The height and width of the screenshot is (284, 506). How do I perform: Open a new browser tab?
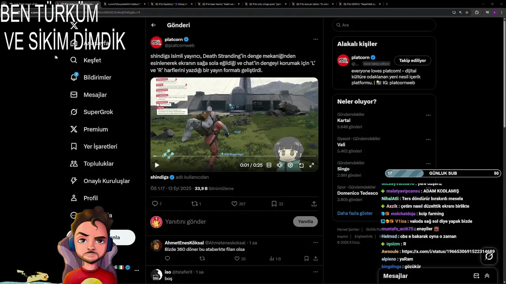(x=387, y=4)
